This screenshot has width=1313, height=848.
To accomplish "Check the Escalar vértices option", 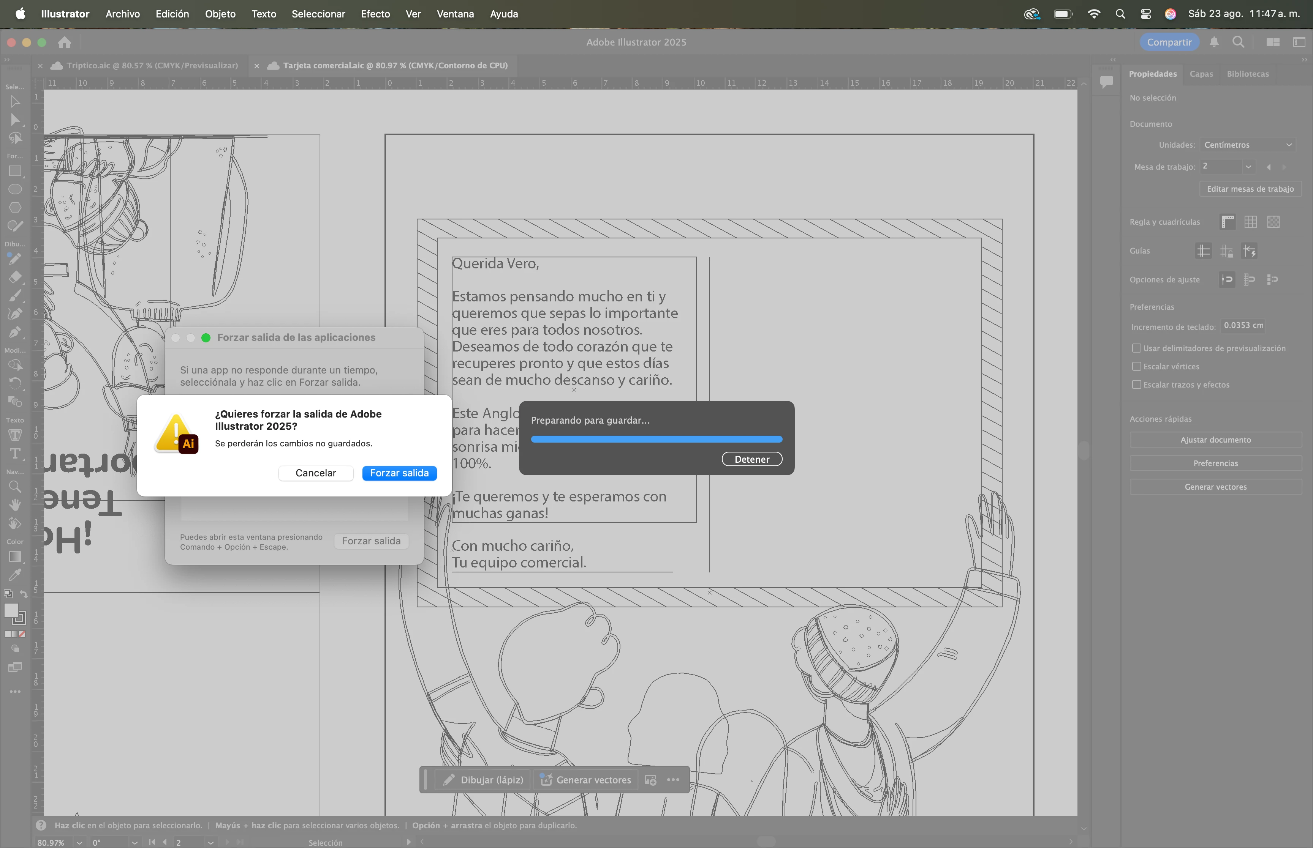I will (1136, 366).
